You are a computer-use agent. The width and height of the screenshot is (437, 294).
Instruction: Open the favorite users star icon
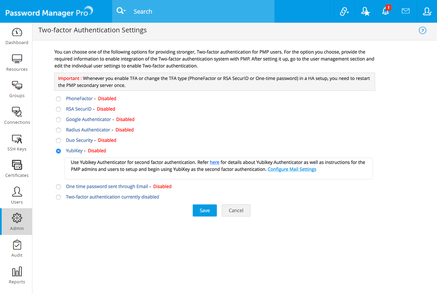point(365,12)
